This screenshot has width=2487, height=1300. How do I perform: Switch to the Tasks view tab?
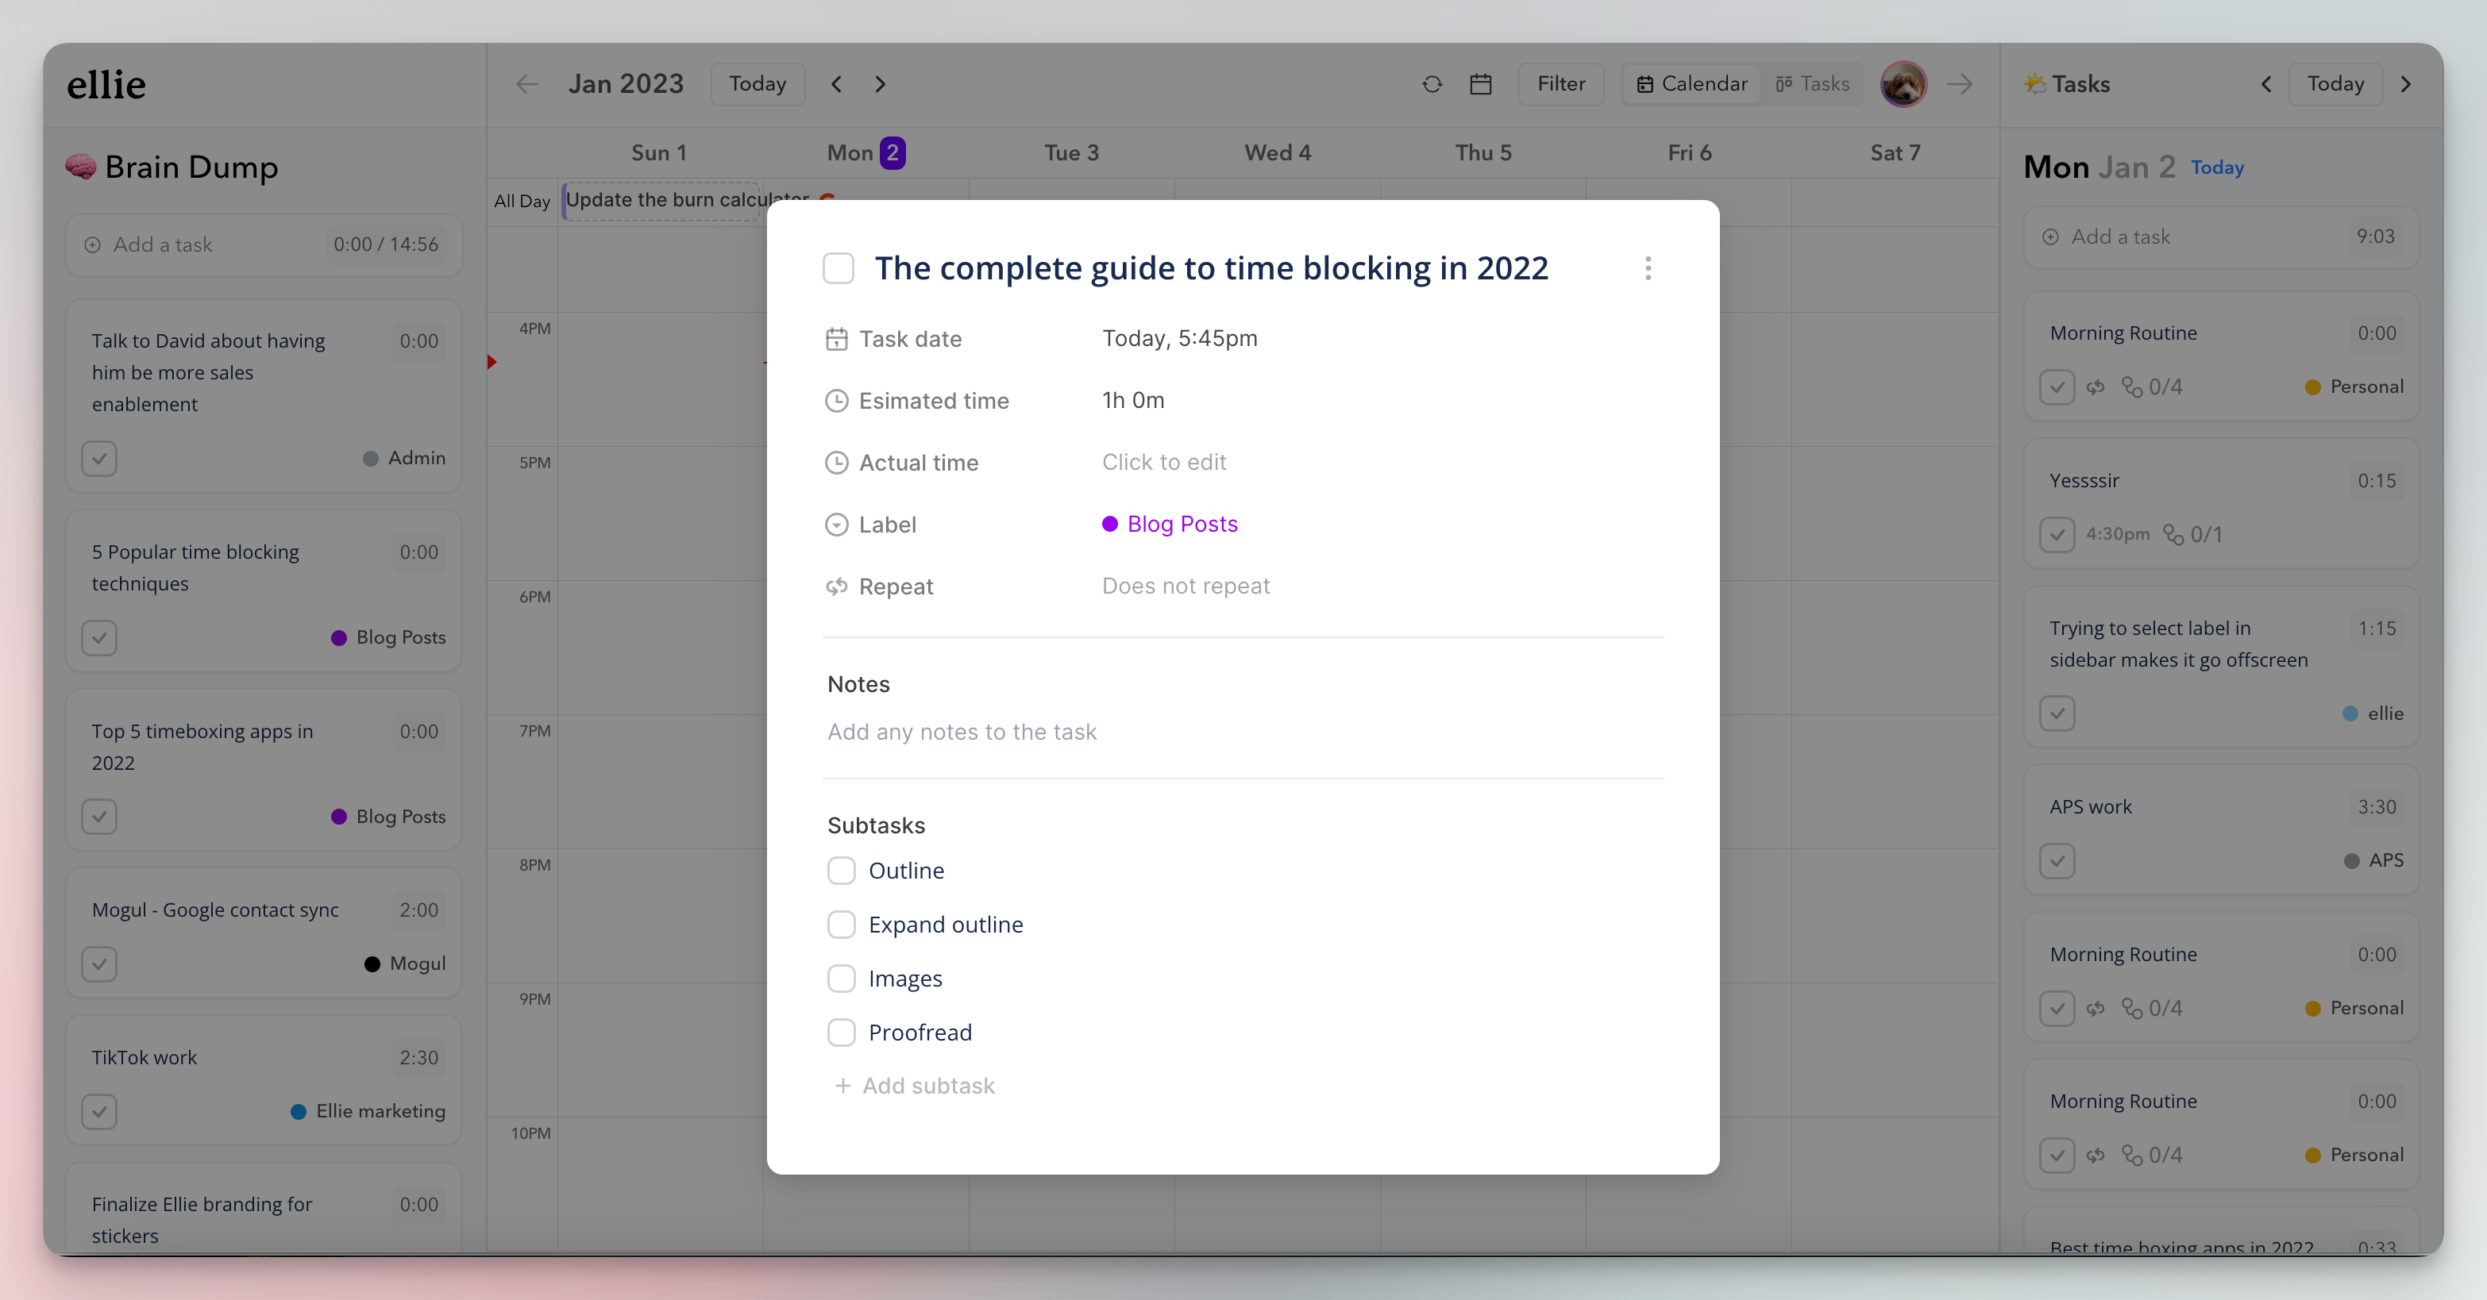click(1812, 84)
